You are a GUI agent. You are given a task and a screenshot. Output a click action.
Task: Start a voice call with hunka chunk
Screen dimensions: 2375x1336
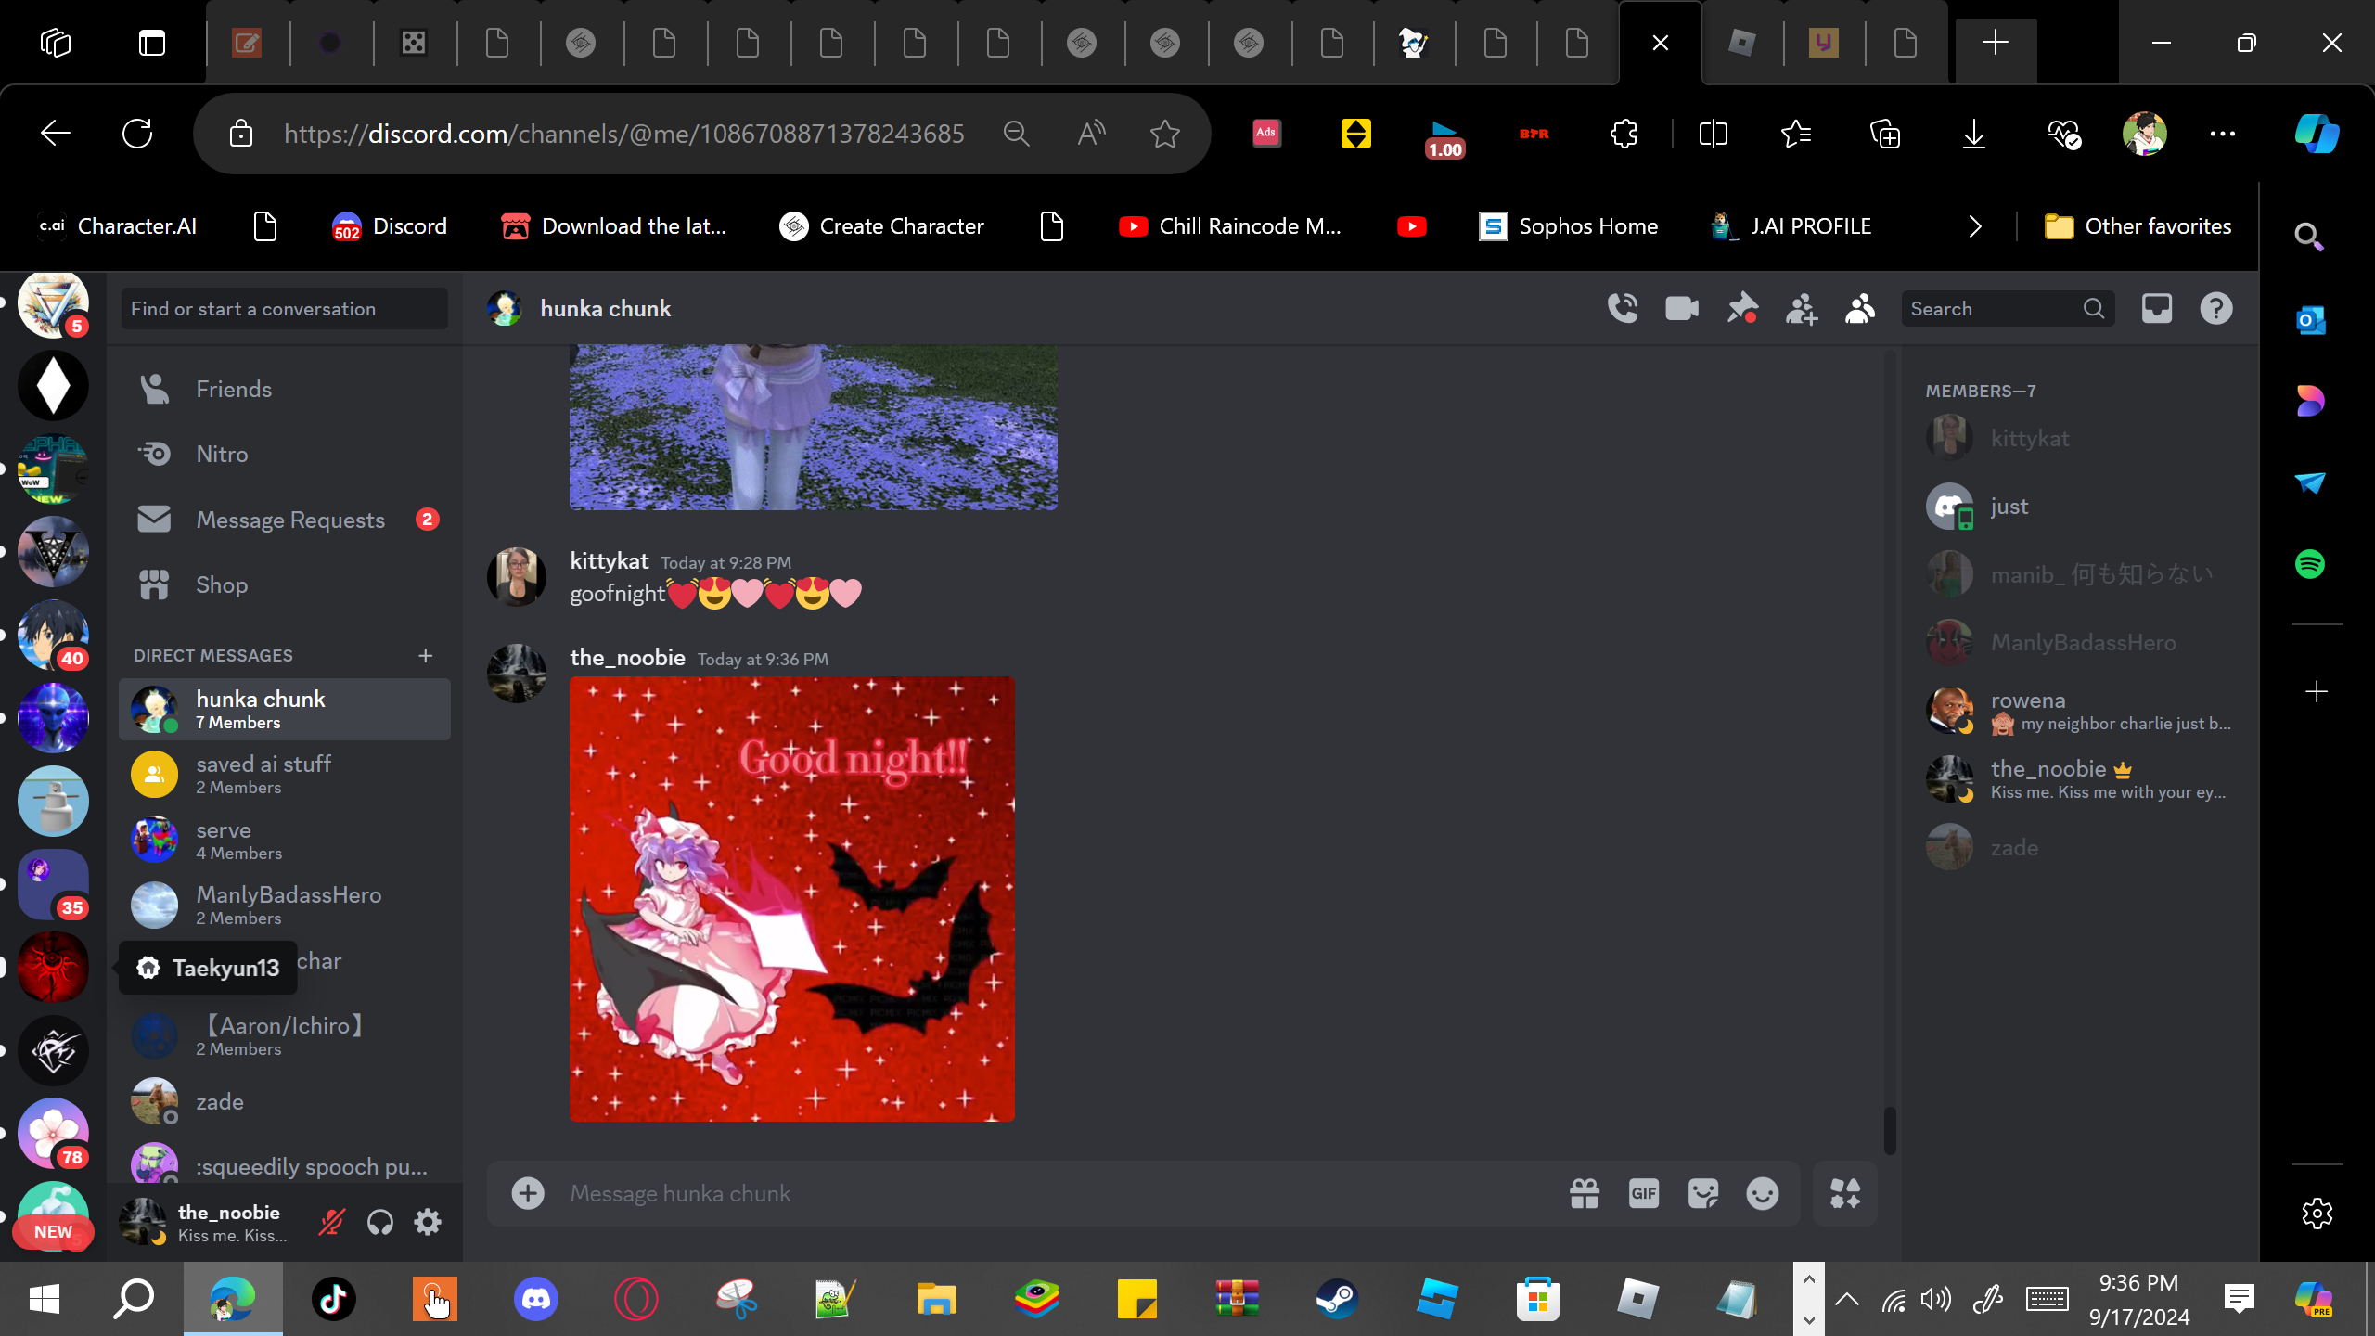coord(1623,309)
